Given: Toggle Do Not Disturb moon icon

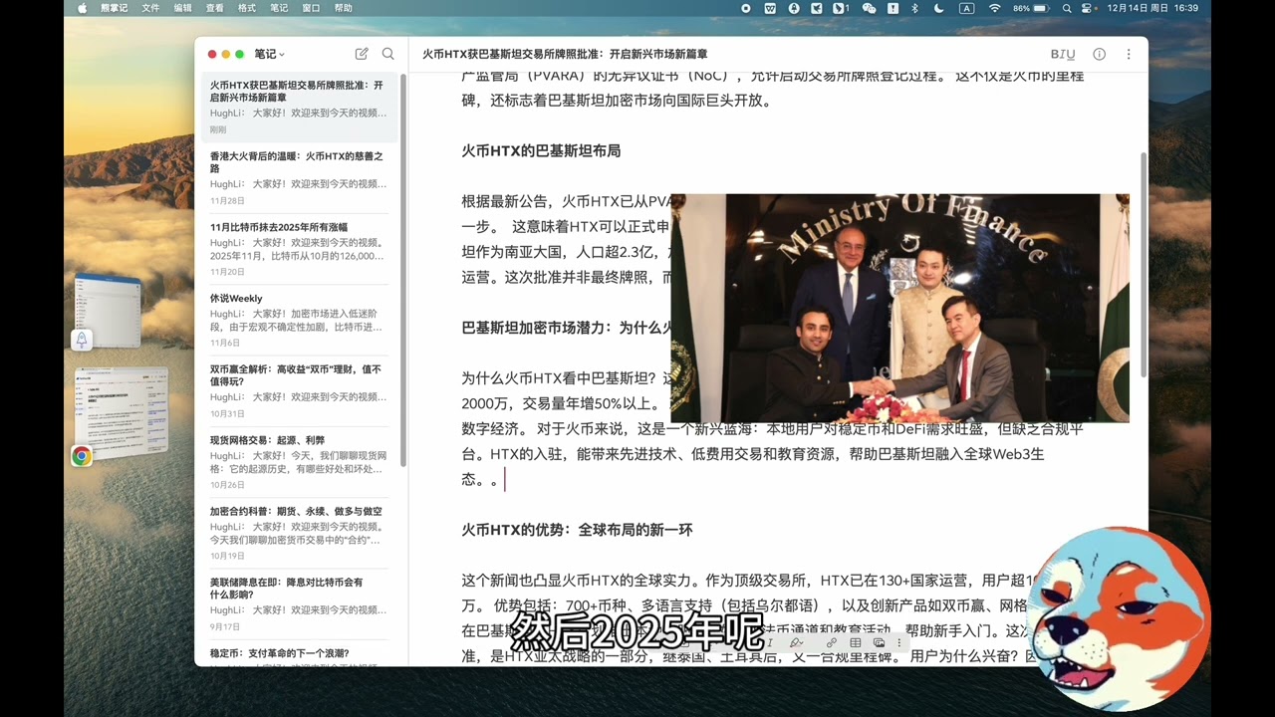Looking at the screenshot, I should coord(939,8).
